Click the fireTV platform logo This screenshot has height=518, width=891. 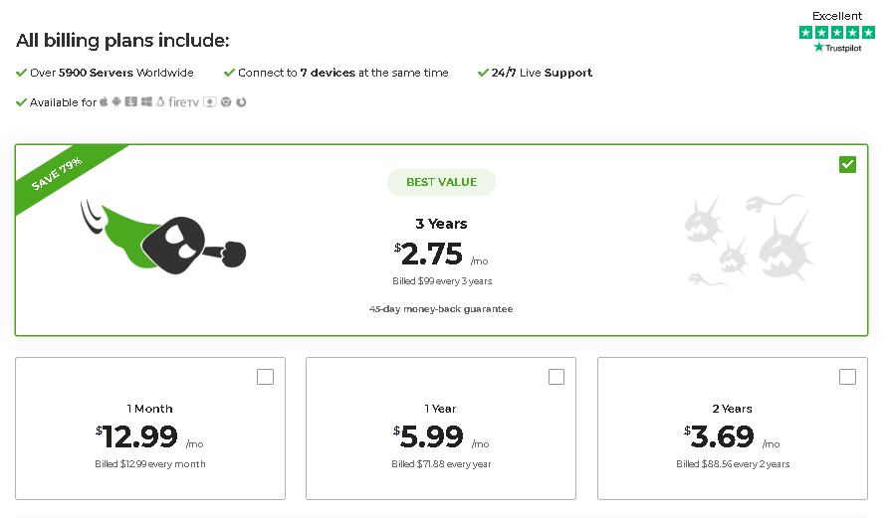point(183,102)
